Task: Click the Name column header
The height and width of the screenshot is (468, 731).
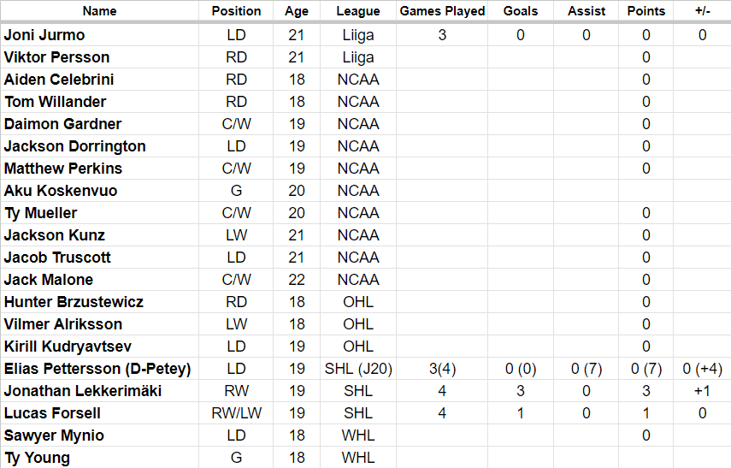Action: [100, 11]
